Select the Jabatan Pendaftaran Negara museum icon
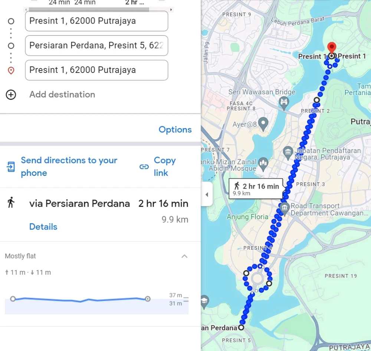The image size is (371, 351). click(x=288, y=152)
